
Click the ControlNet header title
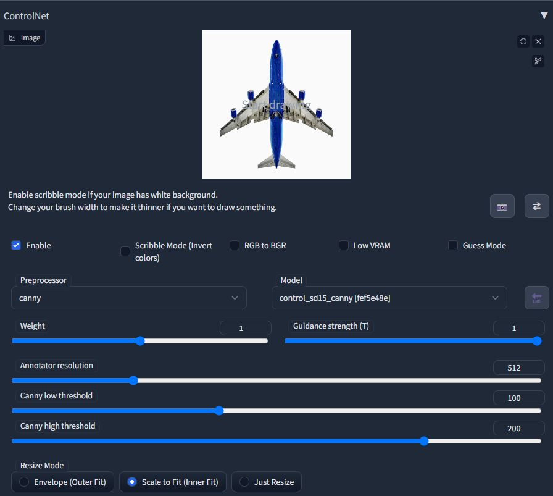[27, 15]
